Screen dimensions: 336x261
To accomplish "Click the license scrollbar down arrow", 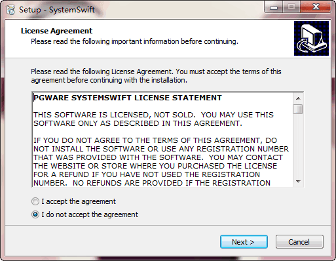I will pos(298,182).
